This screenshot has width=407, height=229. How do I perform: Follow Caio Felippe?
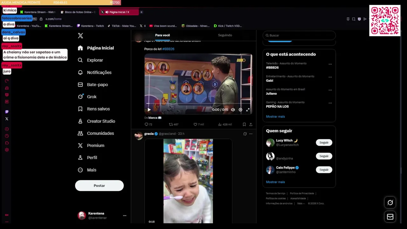324,170
